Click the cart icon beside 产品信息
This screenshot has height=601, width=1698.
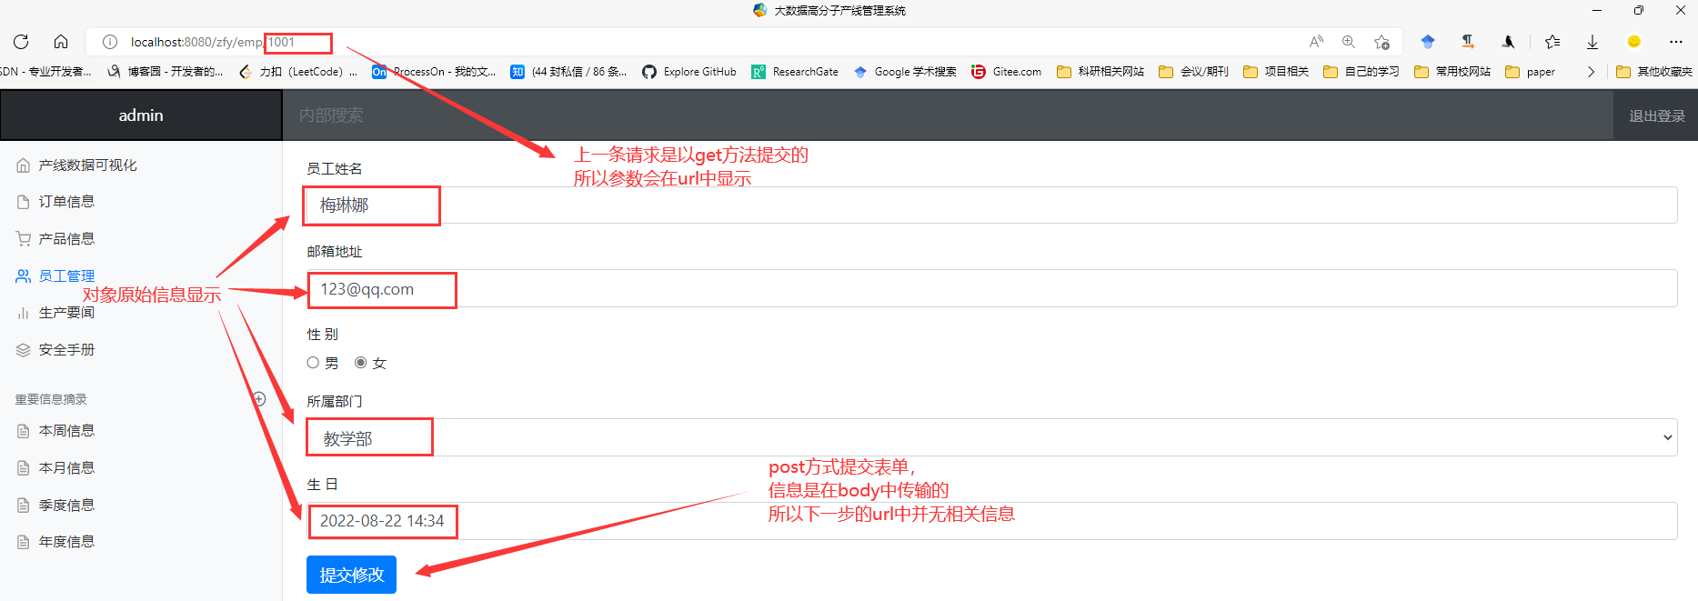point(24,239)
